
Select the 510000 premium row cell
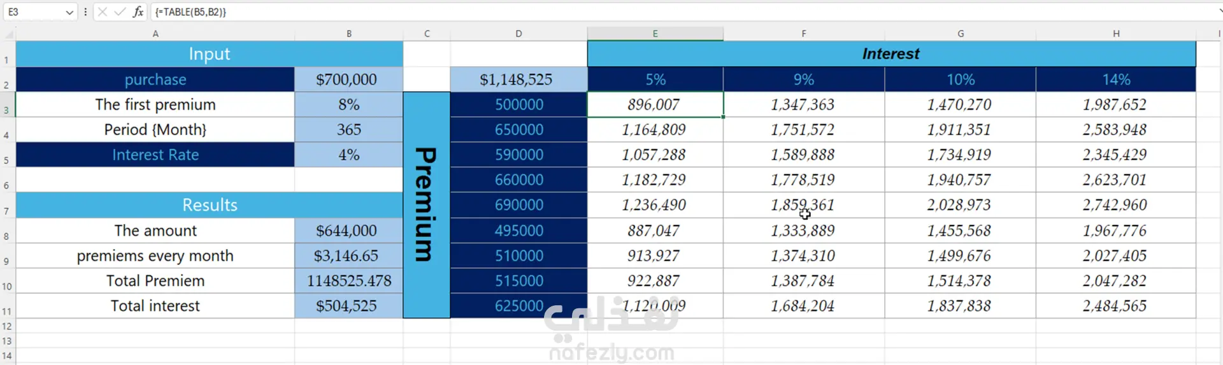point(519,255)
